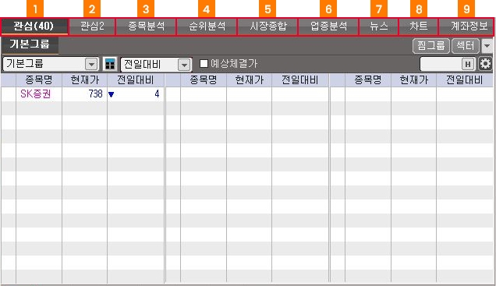Switch to the 뉴스 tab

click(379, 26)
